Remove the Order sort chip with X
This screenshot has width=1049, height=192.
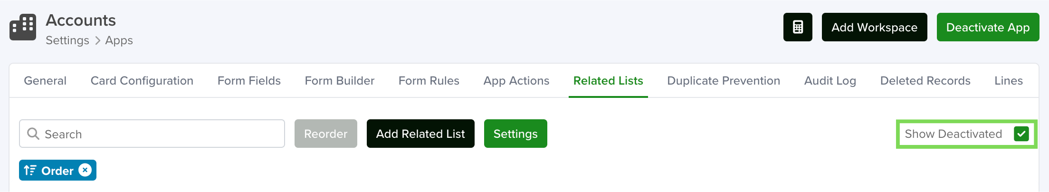[x=85, y=170]
